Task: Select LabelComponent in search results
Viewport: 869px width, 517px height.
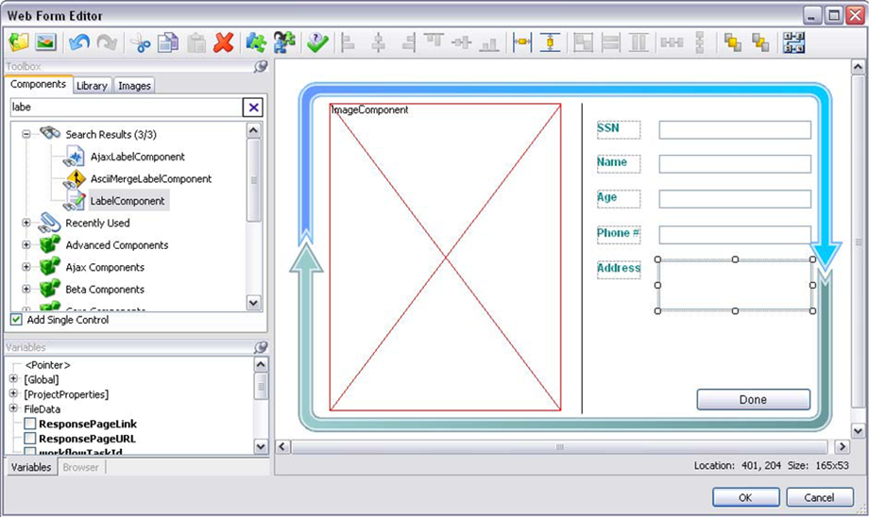Action: 128,201
